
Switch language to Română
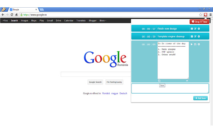click(106, 93)
